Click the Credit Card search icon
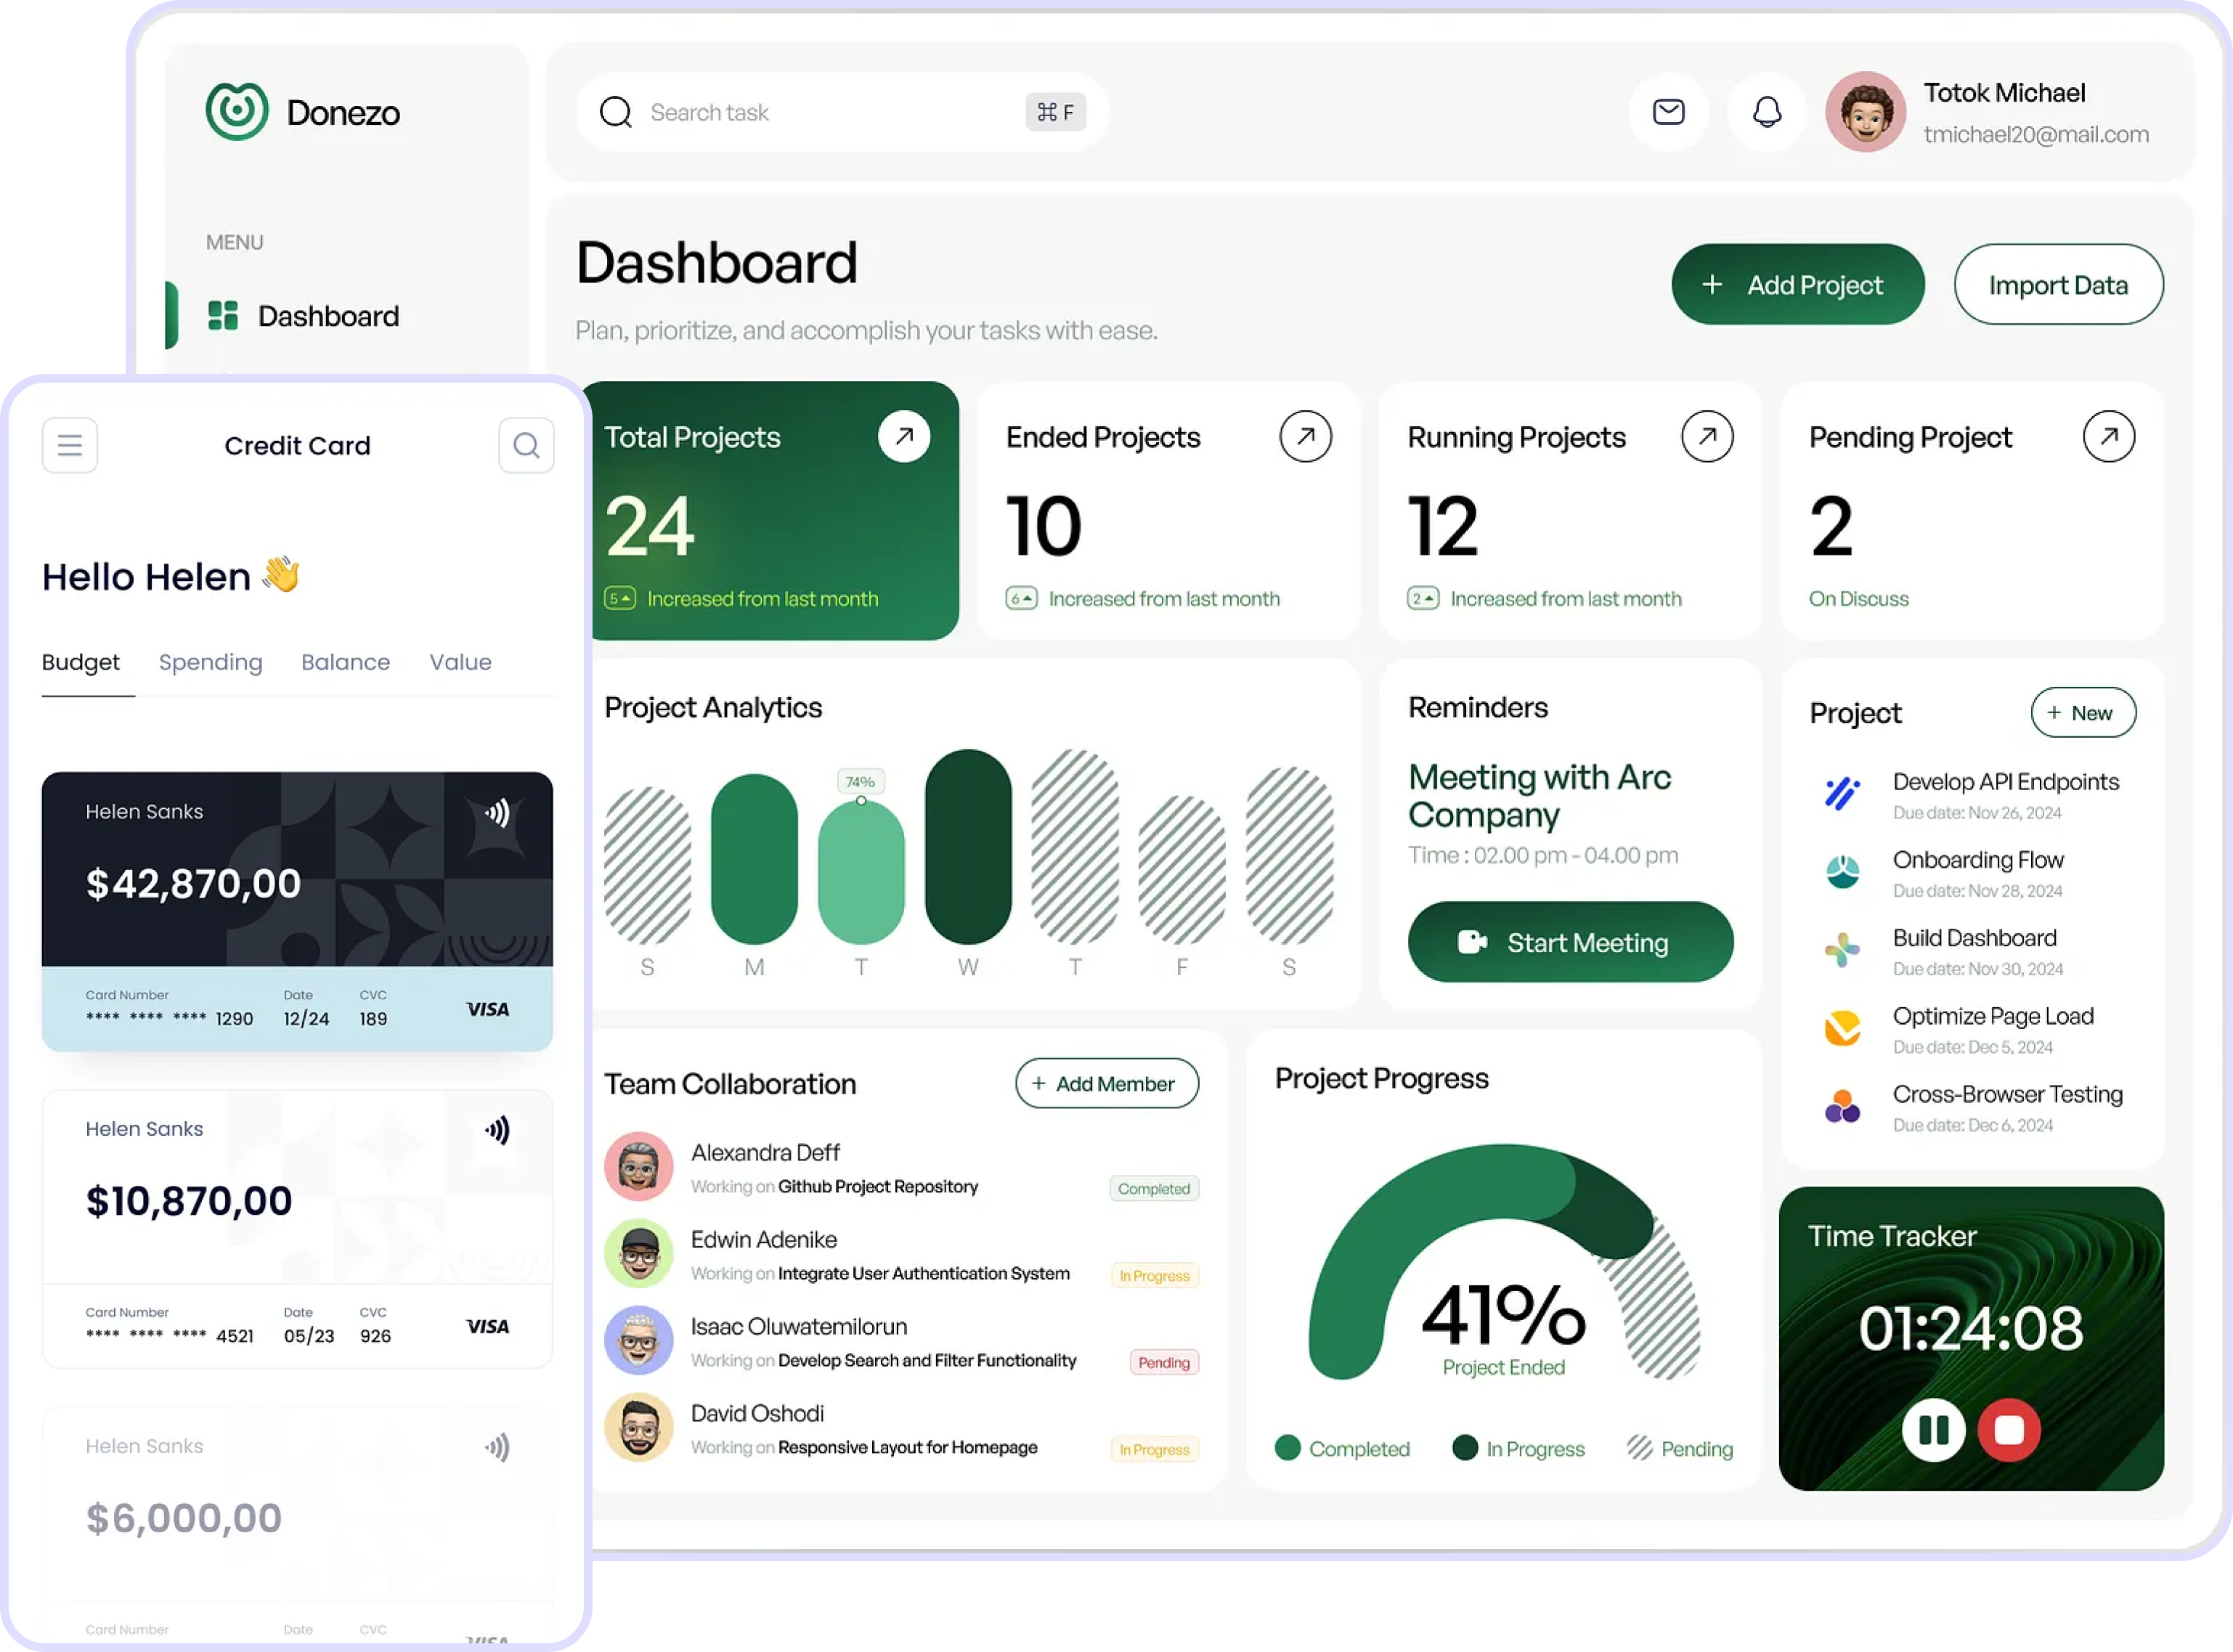 coord(526,445)
